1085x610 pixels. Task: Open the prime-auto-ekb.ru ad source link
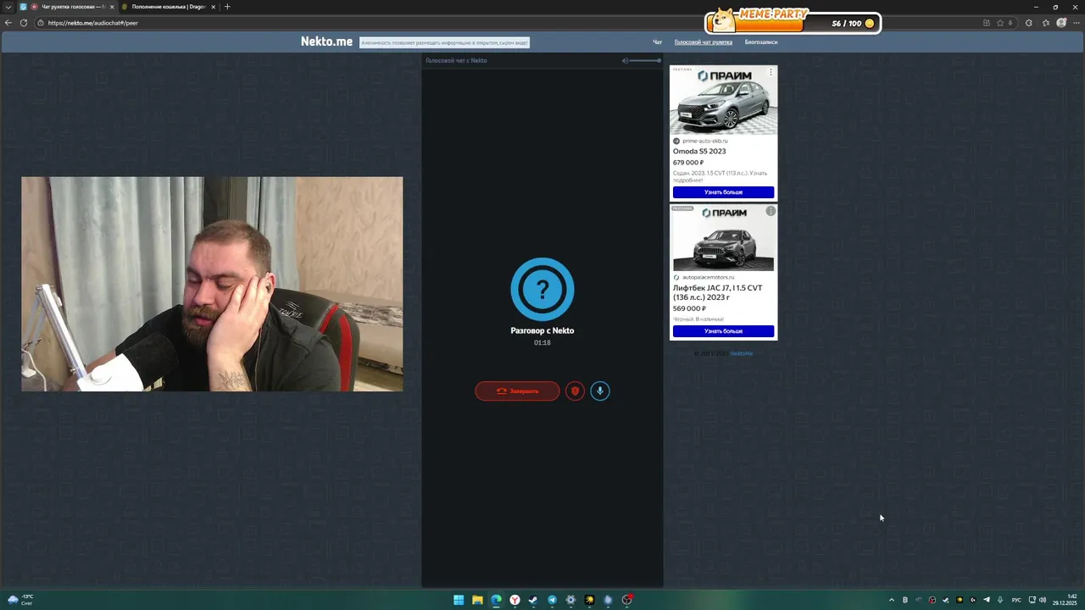[x=704, y=141]
